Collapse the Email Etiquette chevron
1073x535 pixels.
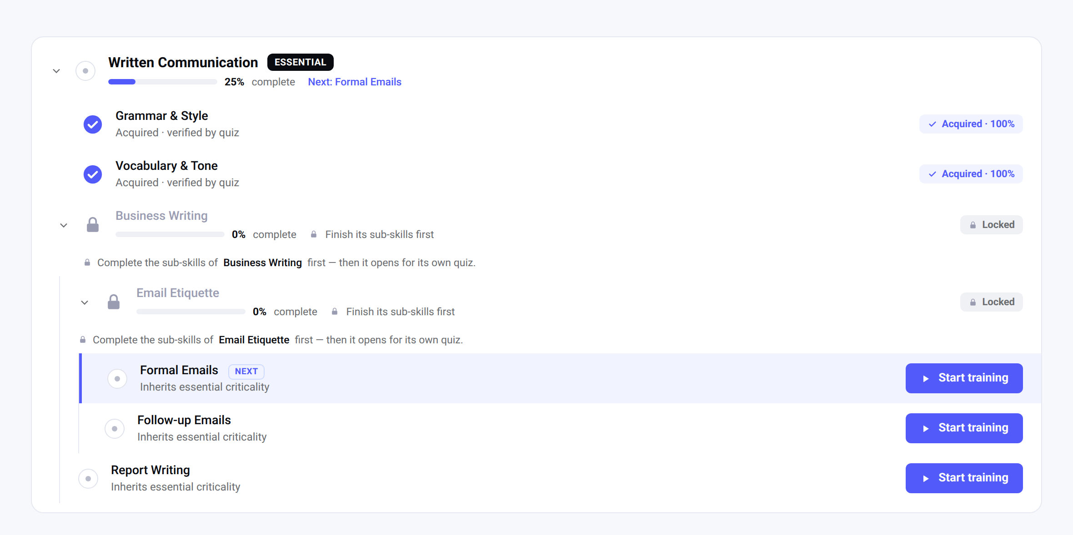pos(85,302)
